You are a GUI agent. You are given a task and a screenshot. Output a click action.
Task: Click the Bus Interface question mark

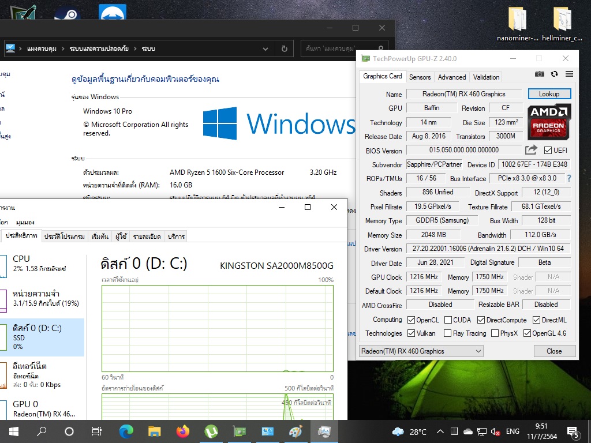tap(569, 178)
